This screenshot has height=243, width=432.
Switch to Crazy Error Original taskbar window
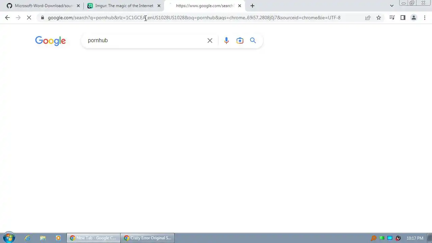tap(148, 238)
